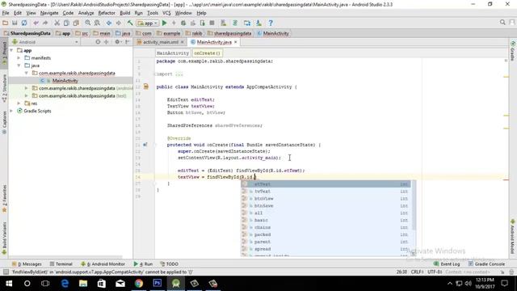Click the Navigate Back arrow icon
The height and width of the screenshot is (291, 517).
point(109,23)
